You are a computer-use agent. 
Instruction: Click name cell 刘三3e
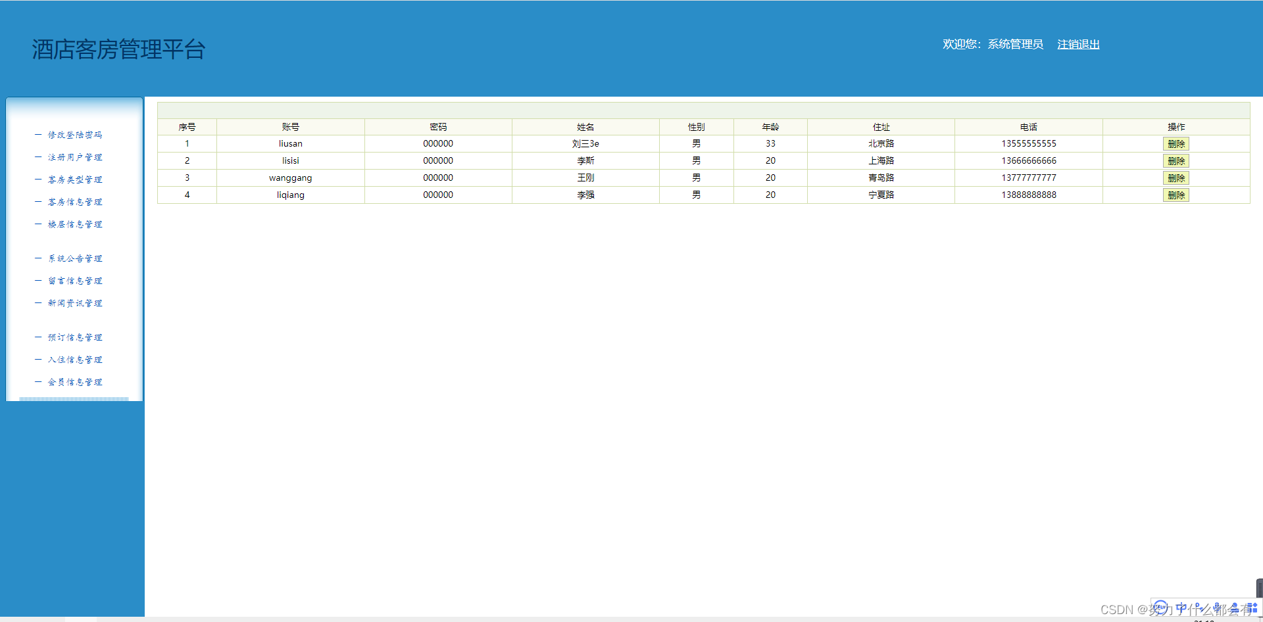point(585,143)
